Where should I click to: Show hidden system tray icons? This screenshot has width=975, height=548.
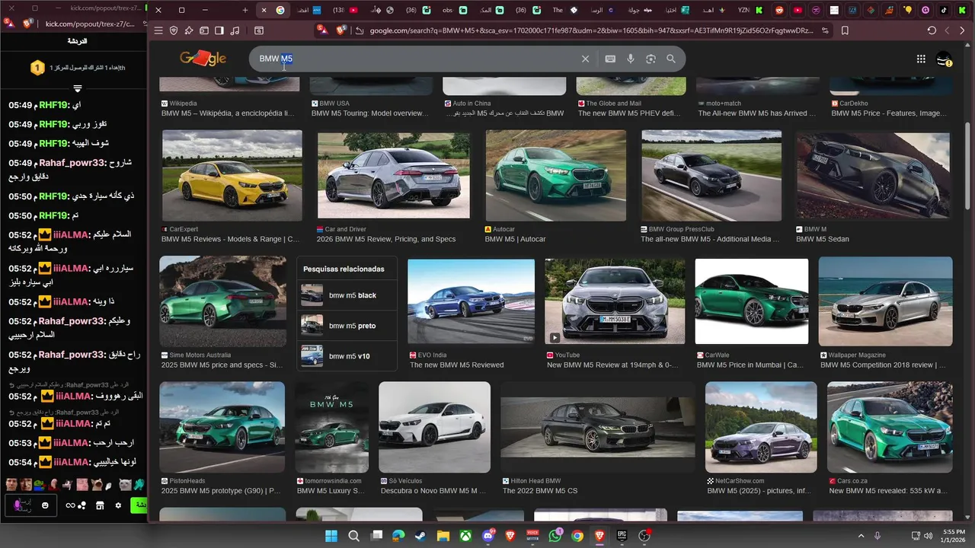coord(861,536)
